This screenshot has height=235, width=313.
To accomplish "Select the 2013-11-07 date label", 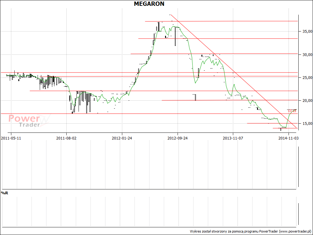I will click(x=233, y=138).
